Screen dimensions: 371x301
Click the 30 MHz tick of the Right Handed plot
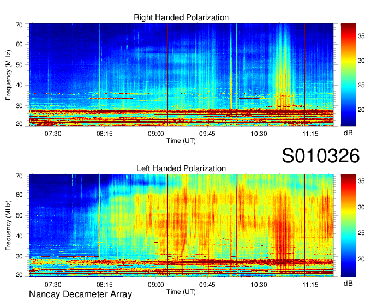pyautogui.click(x=19, y=106)
